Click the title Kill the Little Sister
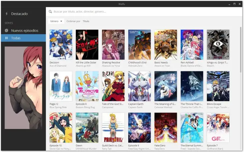The height and width of the screenshot is (152, 244). tap(86, 63)
